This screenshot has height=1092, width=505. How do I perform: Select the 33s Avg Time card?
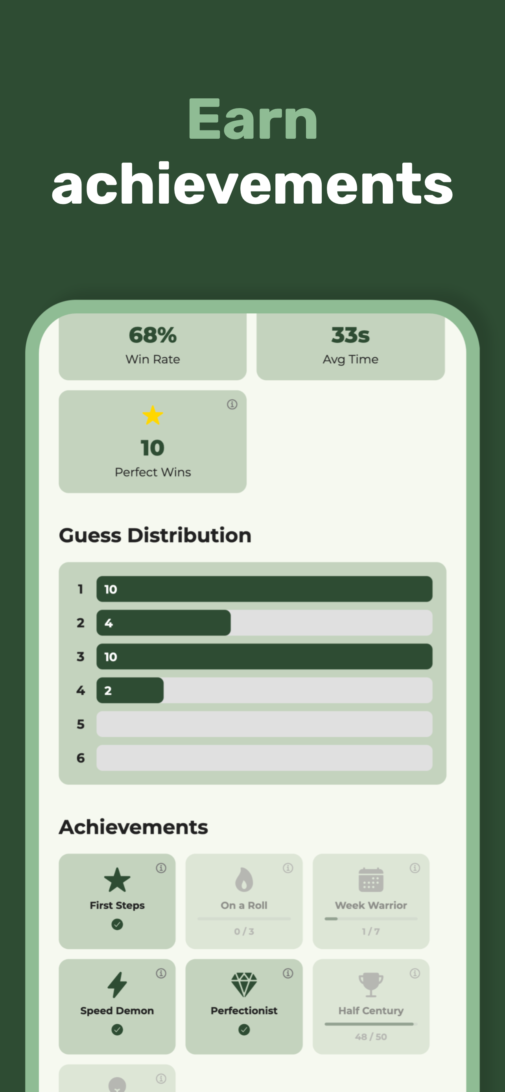tap(351, 346)
